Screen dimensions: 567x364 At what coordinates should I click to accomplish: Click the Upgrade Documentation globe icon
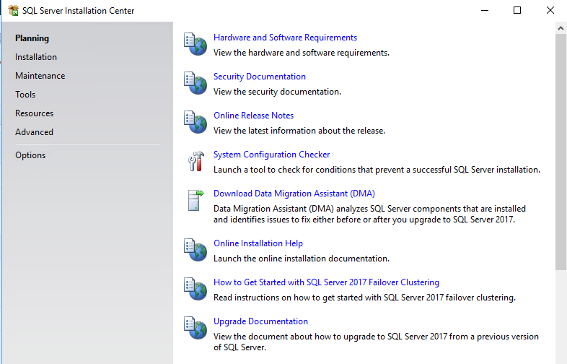click(195, 328)
